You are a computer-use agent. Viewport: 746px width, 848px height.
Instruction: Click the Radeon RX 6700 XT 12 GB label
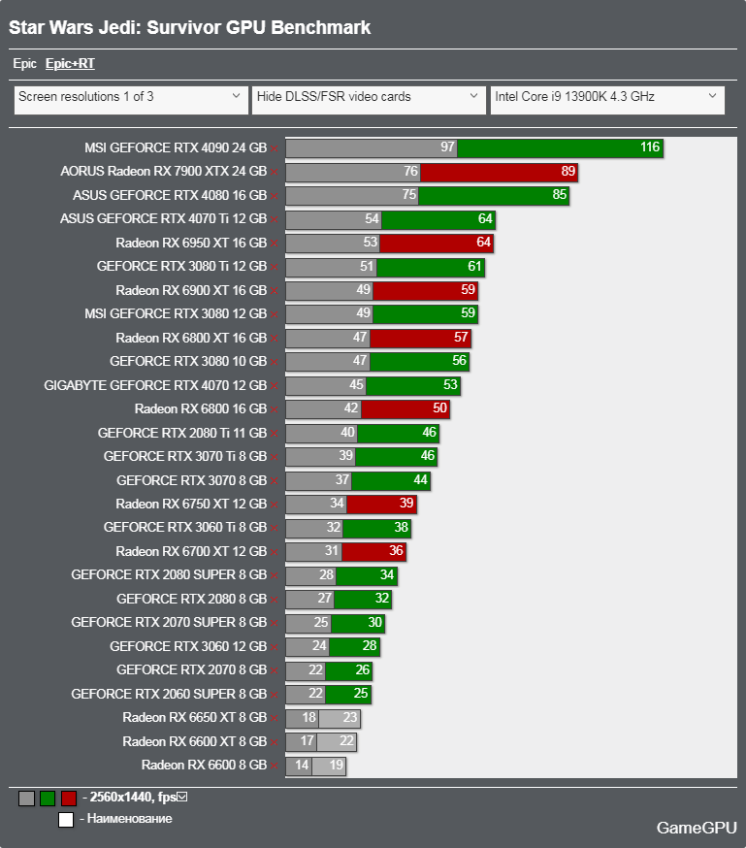point(191,551)
